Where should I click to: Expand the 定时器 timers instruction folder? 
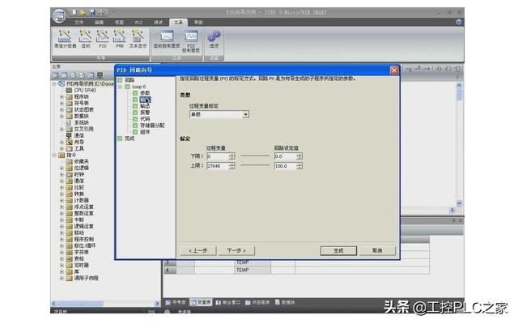[62, 265]
